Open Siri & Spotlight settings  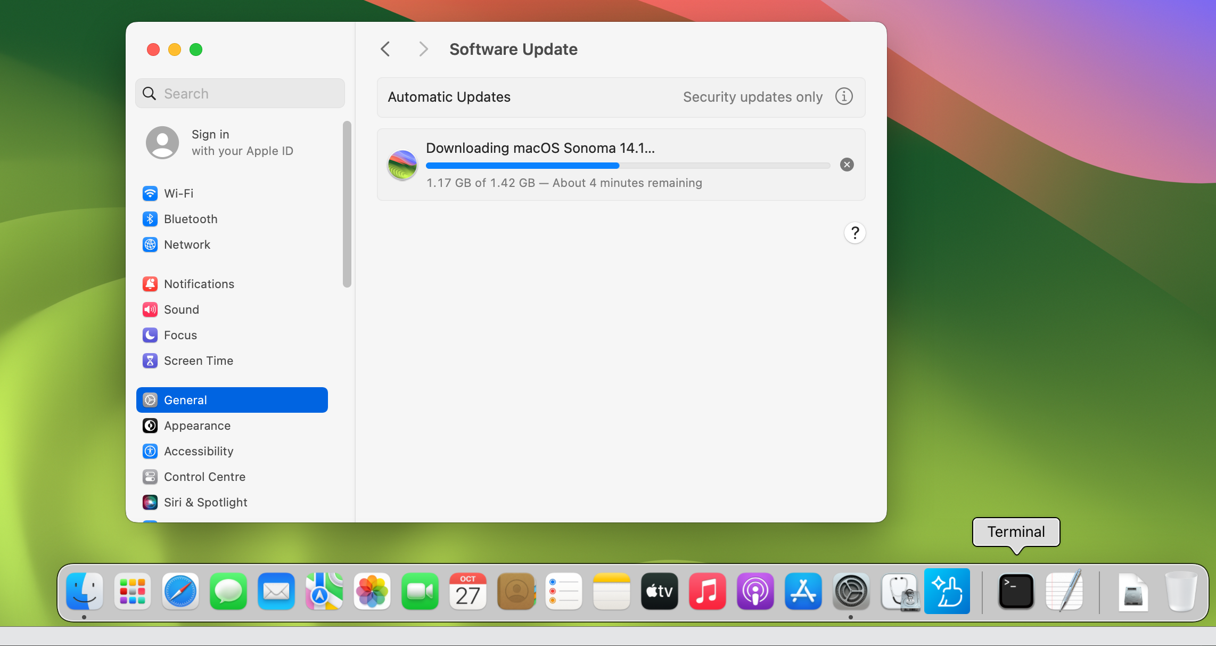point(232,502)
